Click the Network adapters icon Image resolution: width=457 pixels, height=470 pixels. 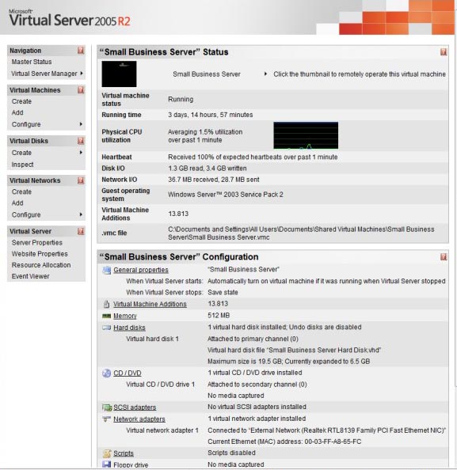pyautogui.click(x=106, y=419)
